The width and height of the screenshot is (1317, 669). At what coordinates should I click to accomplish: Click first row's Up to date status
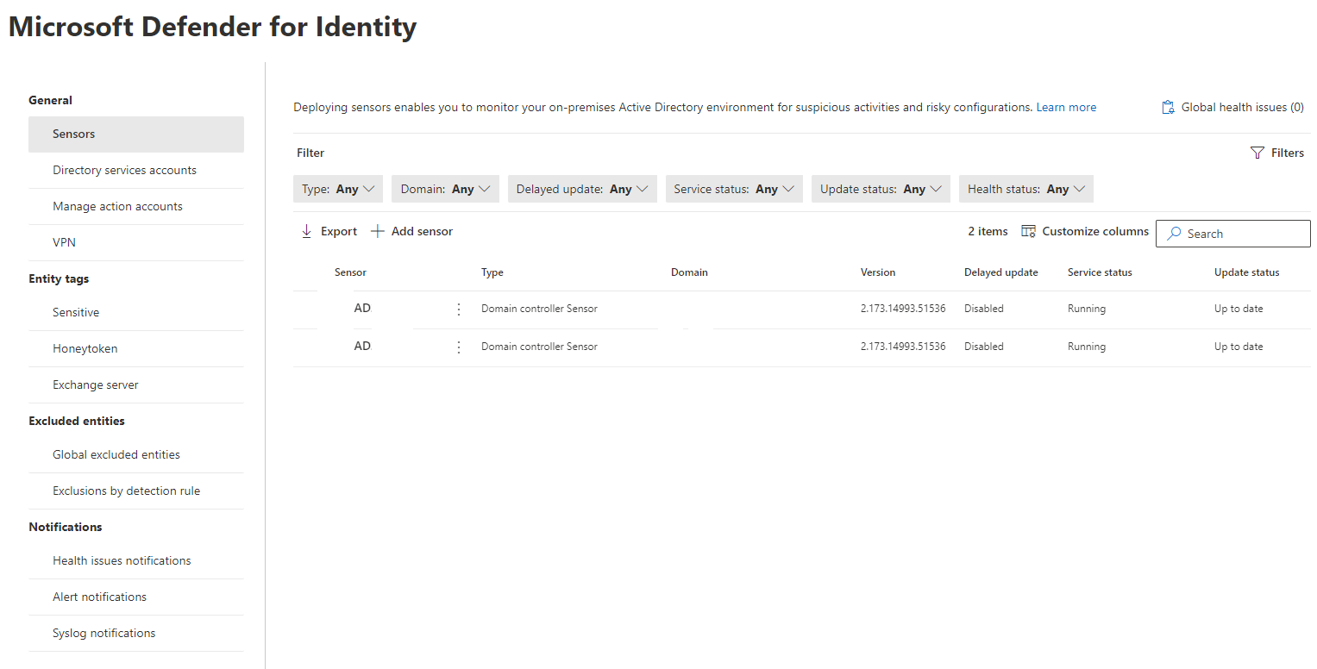(1239, 309)
